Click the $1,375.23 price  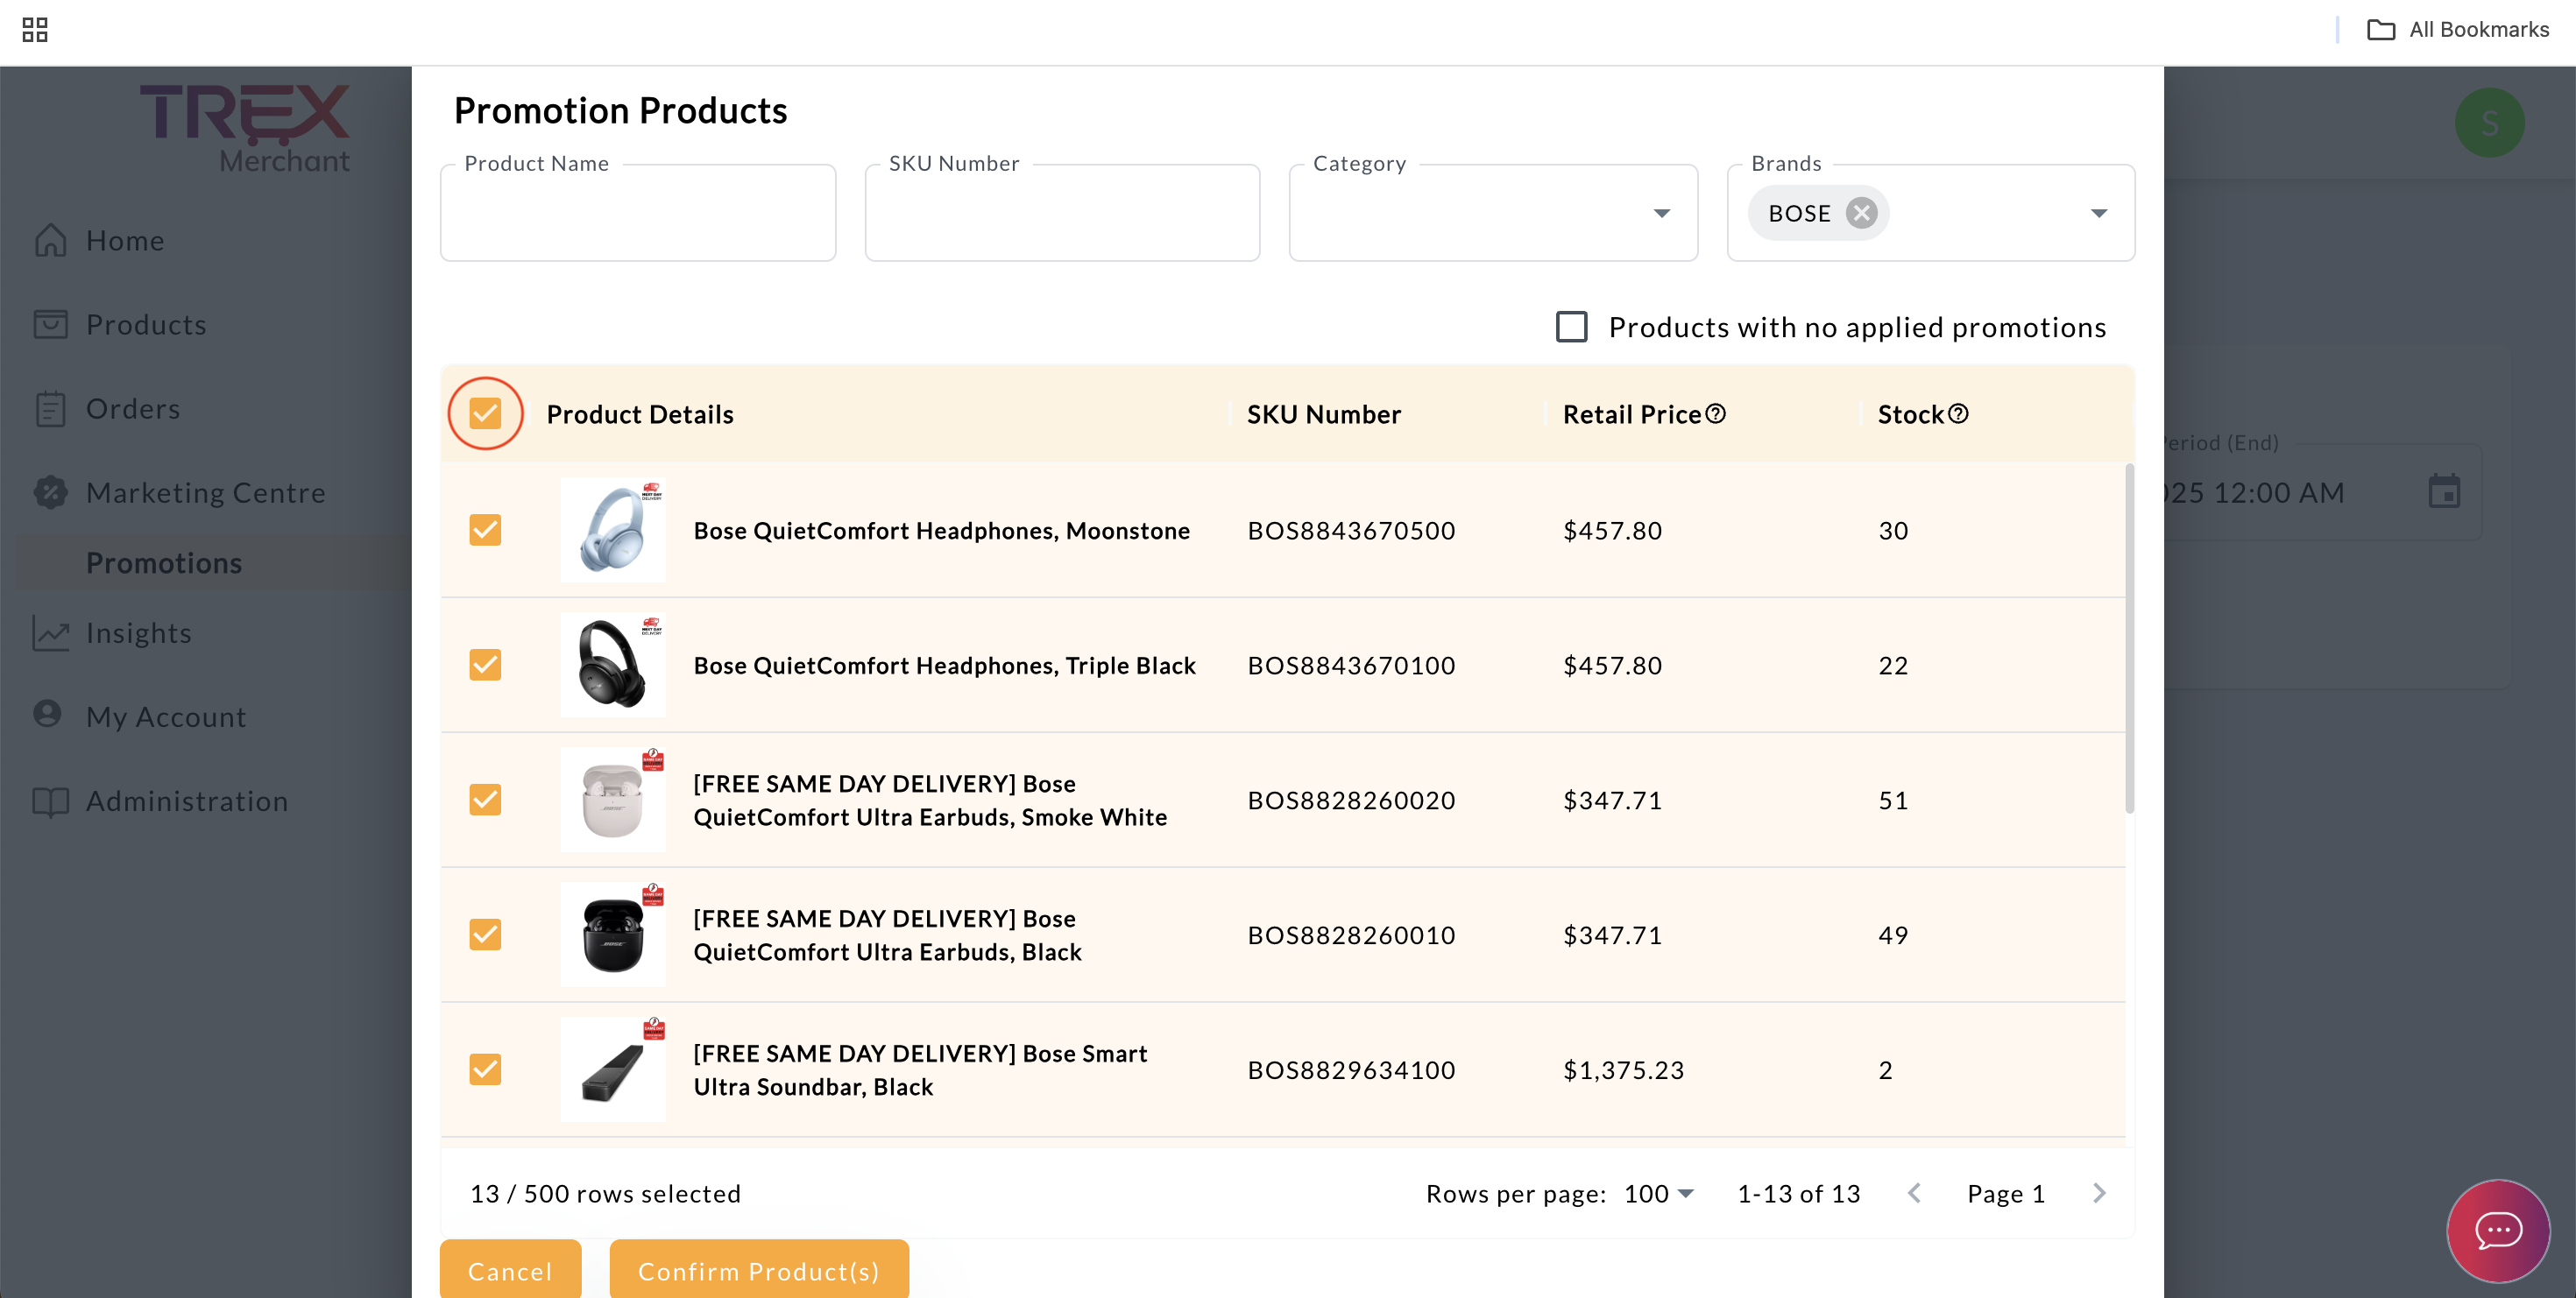coord(1623,1069)
